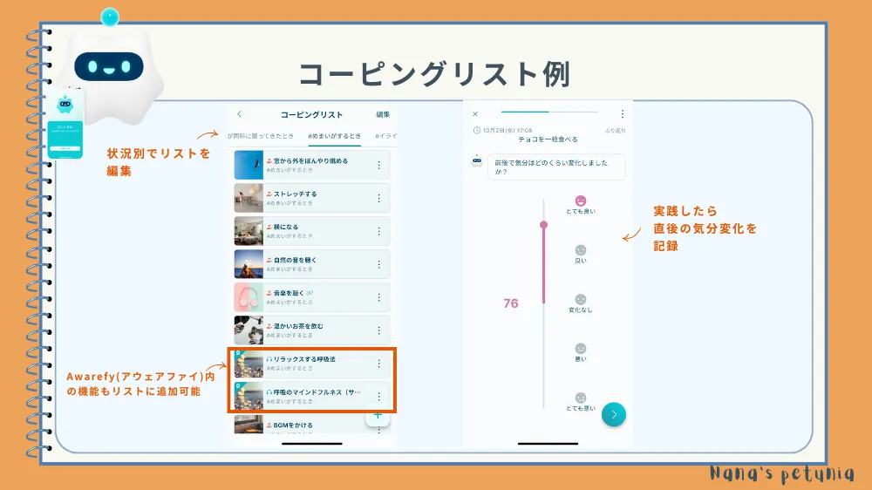The height and width of the screenshot is (490, 872).
Task: Open the 呼吸のマインドフルネス item
Action: coord(312,396)
